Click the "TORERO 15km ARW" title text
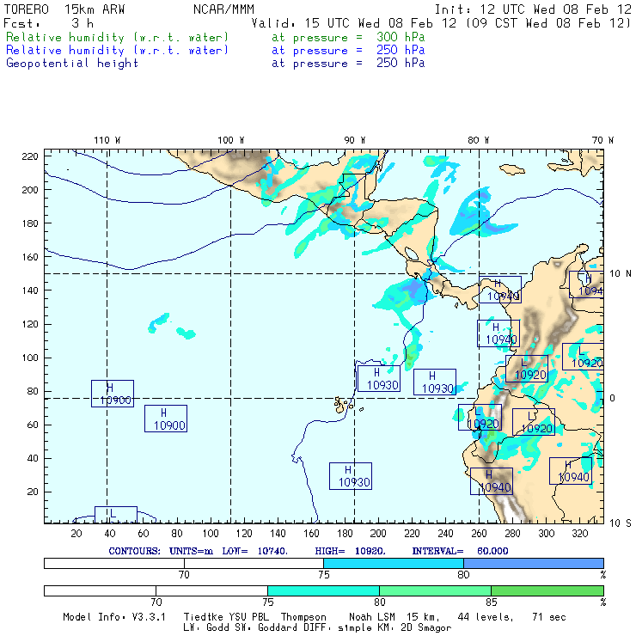This screenshot has width=636, height=636. click(64, 9)
